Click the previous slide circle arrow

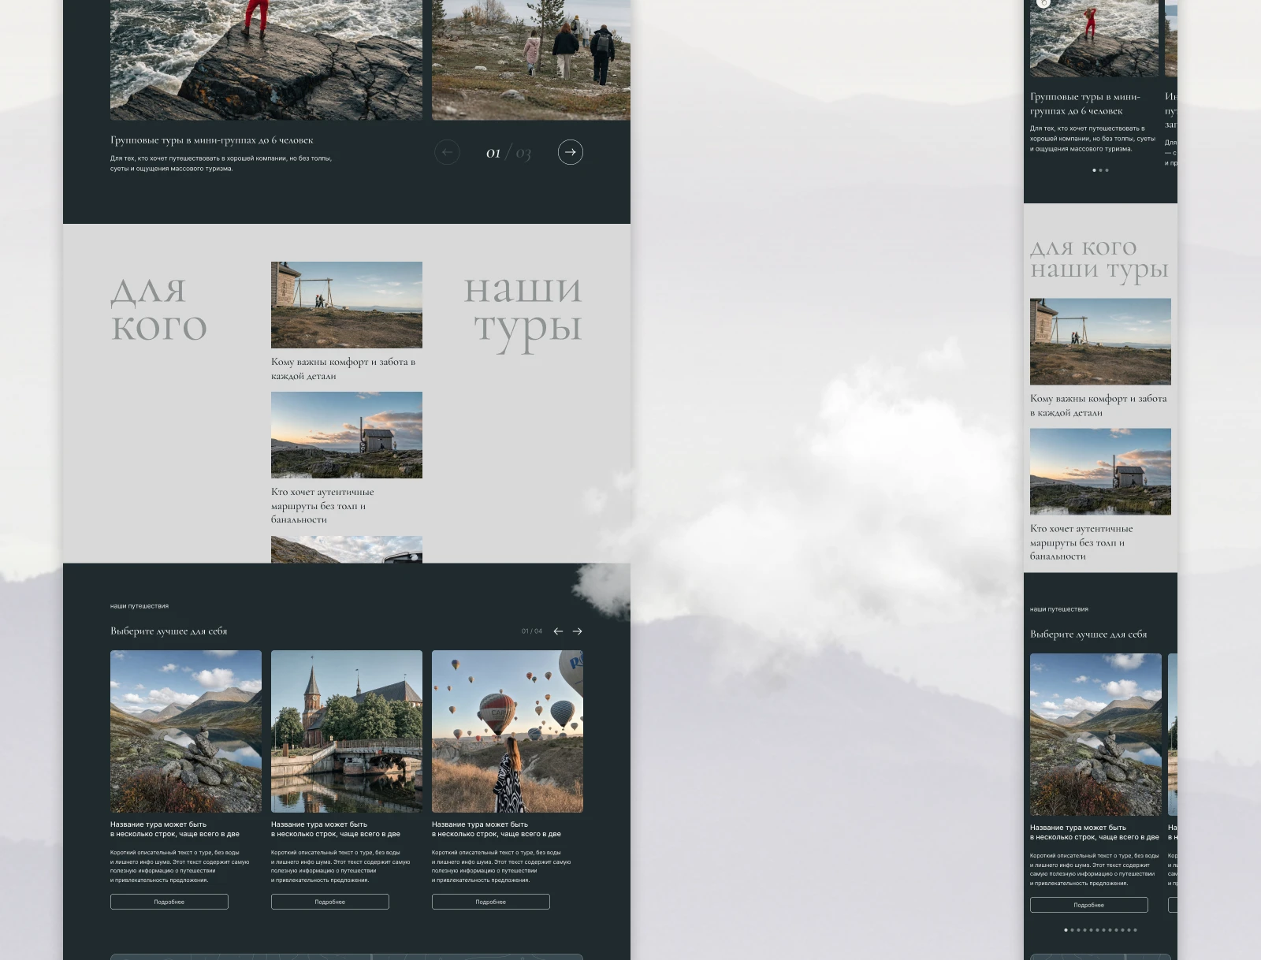point(447,152)
